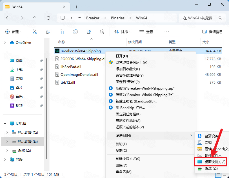229x178 pixels.
Task: Sort by the 名称 column header
Action: pos(62,42)
